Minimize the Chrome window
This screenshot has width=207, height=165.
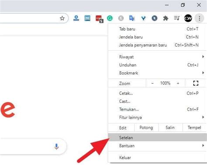(x=167, y=5)
